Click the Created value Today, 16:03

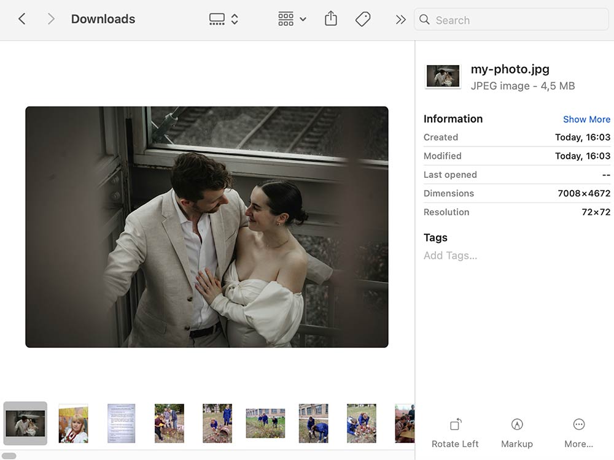[x=583, y=137]
